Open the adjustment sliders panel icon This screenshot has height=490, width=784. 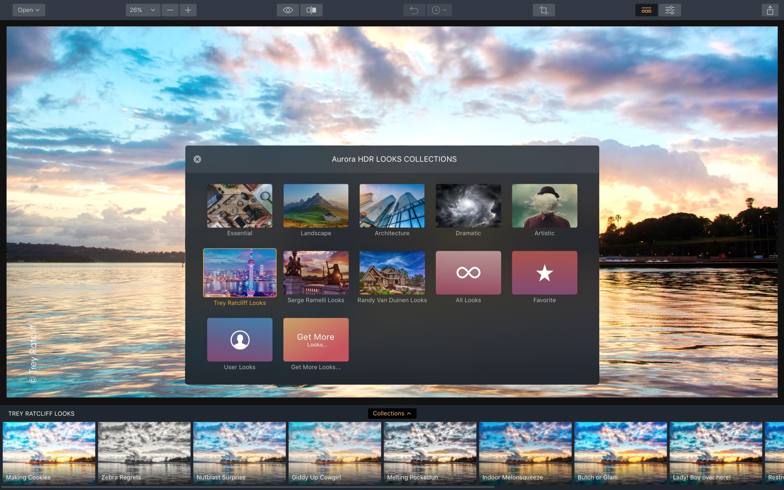tap(670, 10)
